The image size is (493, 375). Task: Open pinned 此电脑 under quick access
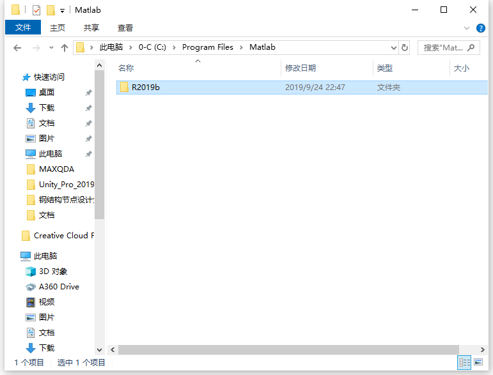pyautogui.click(x=51, y=154)
